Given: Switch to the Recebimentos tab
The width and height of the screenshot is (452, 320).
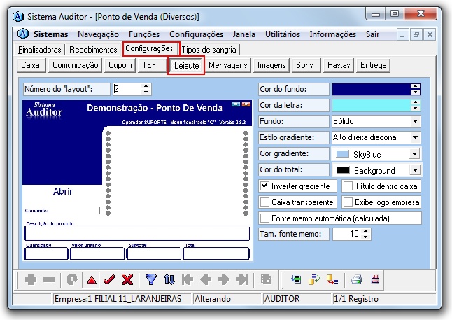Looking at the screenshot, I should (93, 50).
